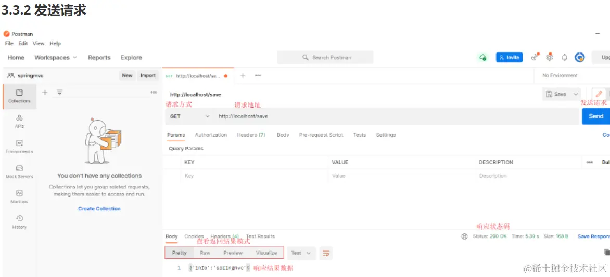
Task: Click the Postman logo in title bar
Action: (x=6, y=34)
